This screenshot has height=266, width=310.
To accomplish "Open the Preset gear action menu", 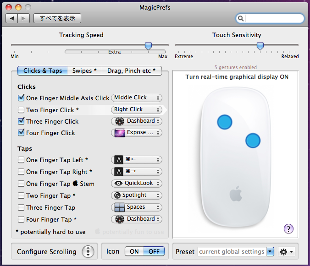I will tap(287, 252).
